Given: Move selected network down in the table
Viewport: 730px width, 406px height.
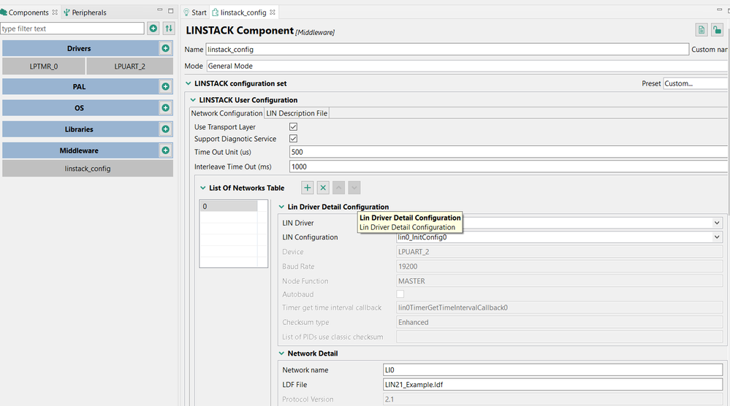Looking at the screenshot, I should (354, 188).
